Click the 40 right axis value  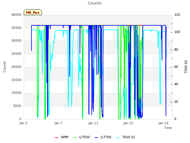pyautogui.click(x=176, y=84)
